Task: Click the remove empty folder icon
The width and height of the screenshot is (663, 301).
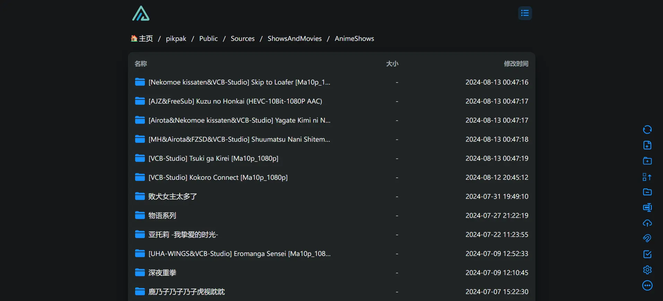Action: point(647,192)
